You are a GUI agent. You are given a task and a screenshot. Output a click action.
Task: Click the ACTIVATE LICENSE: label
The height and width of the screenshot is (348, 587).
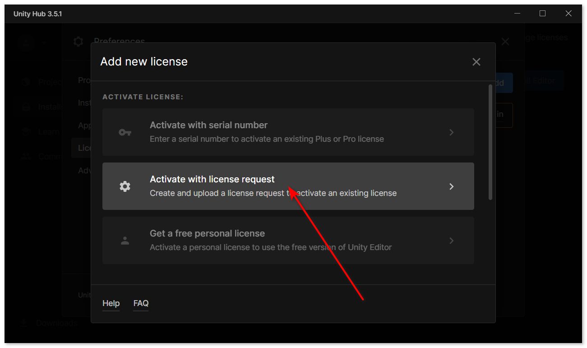pos(143,97)
